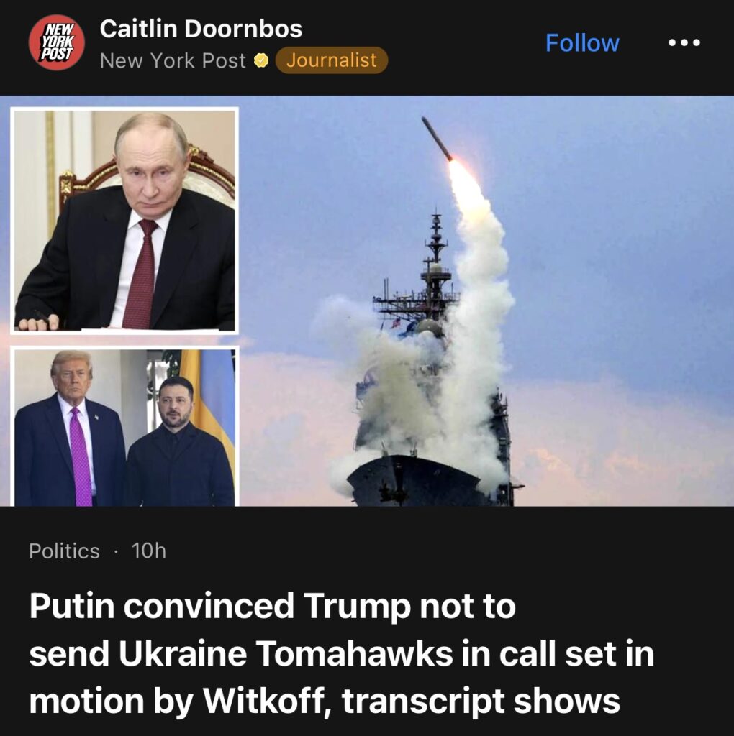Open the Putin Tomahawks headline article
The width and height of the screenshot is (734, 736).
tap(342, 653)
